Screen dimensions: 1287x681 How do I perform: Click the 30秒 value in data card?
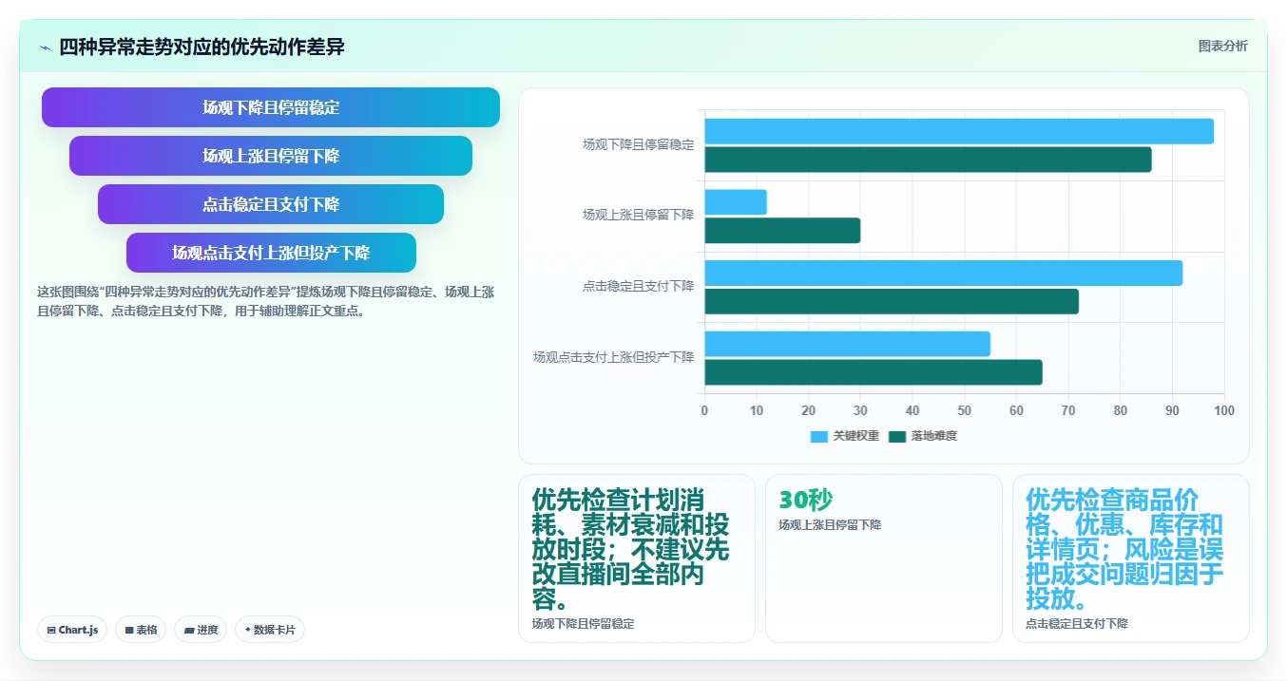coord(805,500)
